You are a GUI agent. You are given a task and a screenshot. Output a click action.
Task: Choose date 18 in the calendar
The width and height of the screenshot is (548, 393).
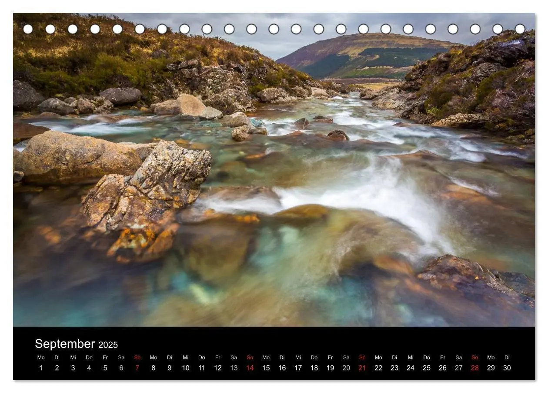pos(314,368)
